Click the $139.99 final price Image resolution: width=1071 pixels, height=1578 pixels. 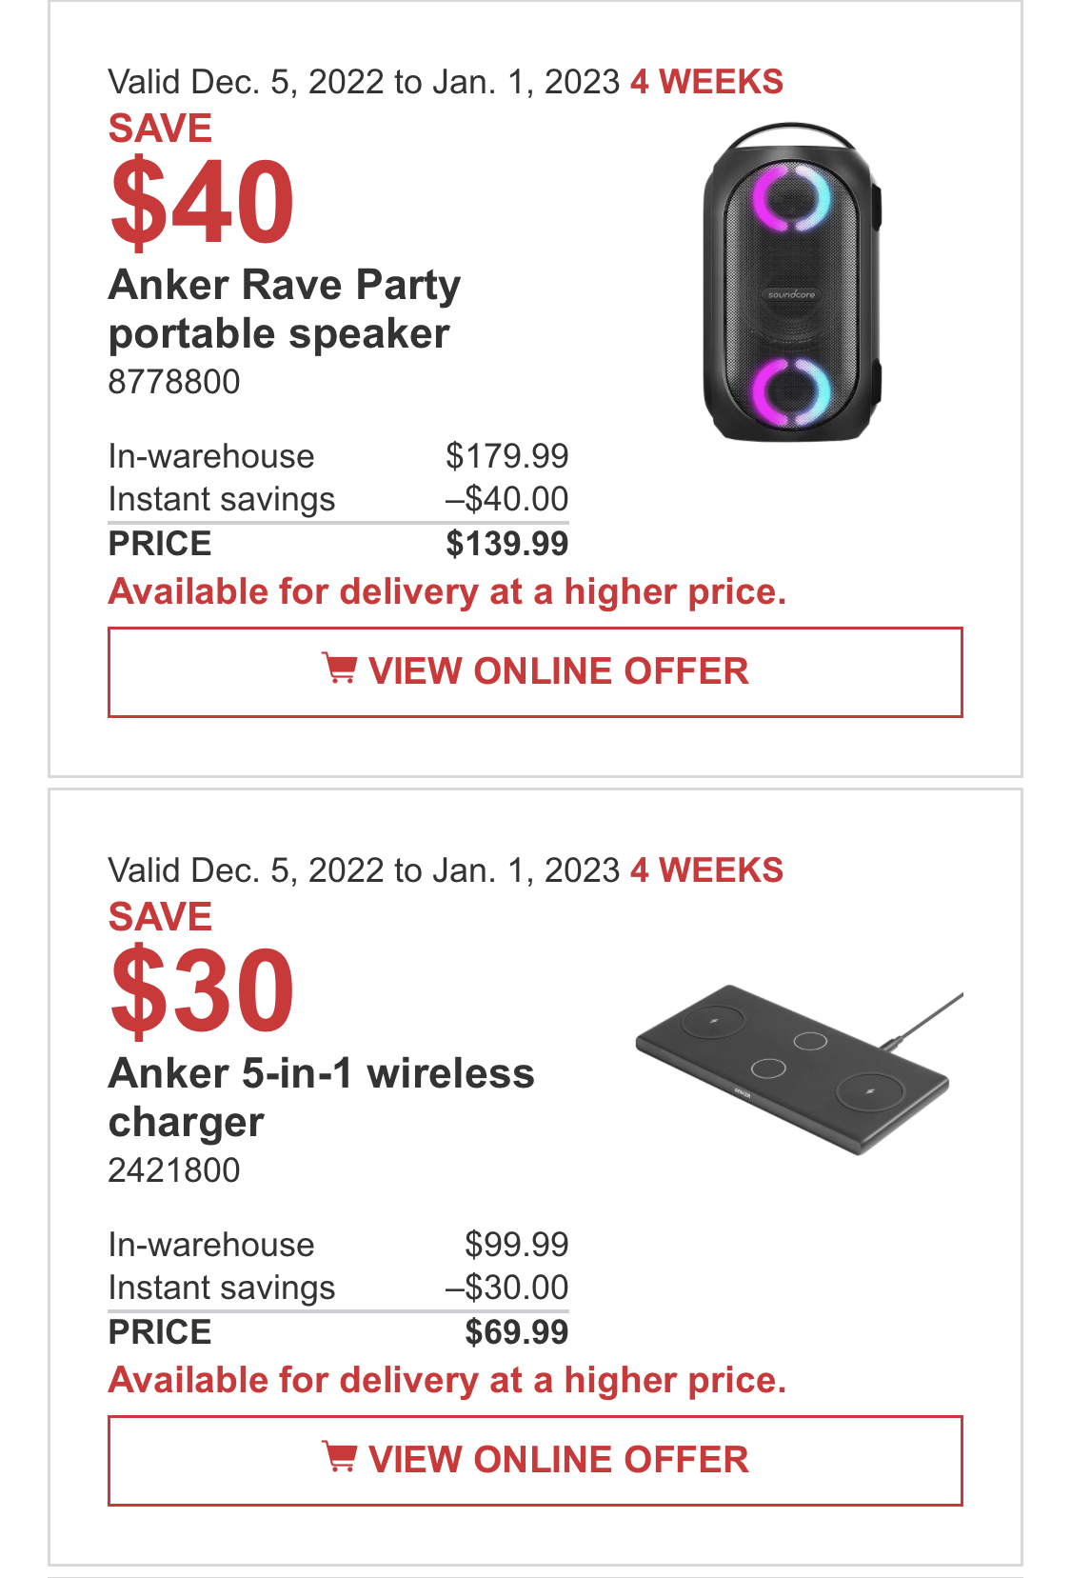pos(507,544)
